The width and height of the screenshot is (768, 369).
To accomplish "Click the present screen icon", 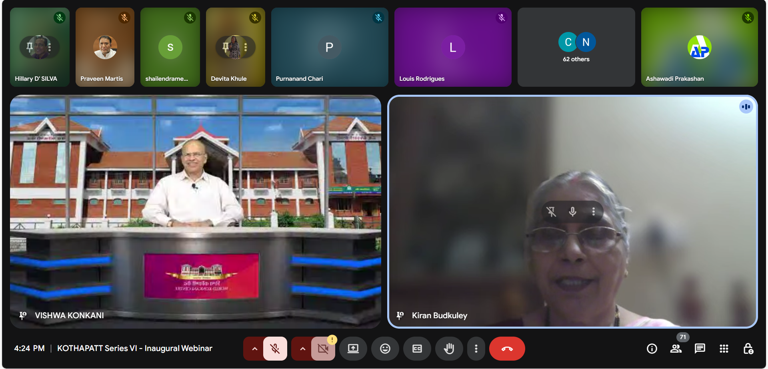I will (353, 349).
